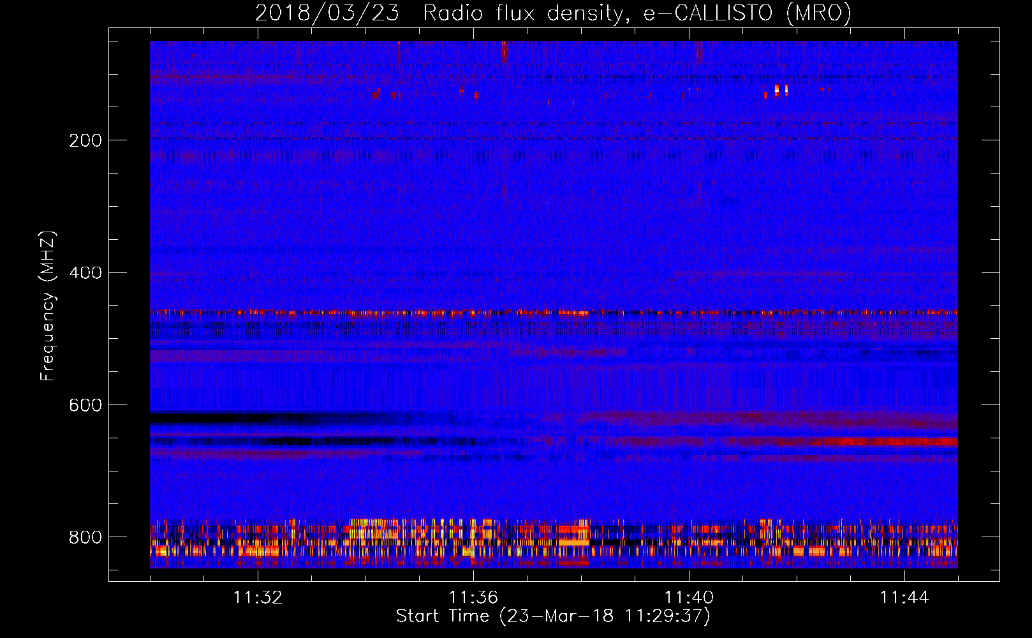Click the 600 frequency tick label
The height and width of the screenshot is (638, 1032).
click(85, 405)
